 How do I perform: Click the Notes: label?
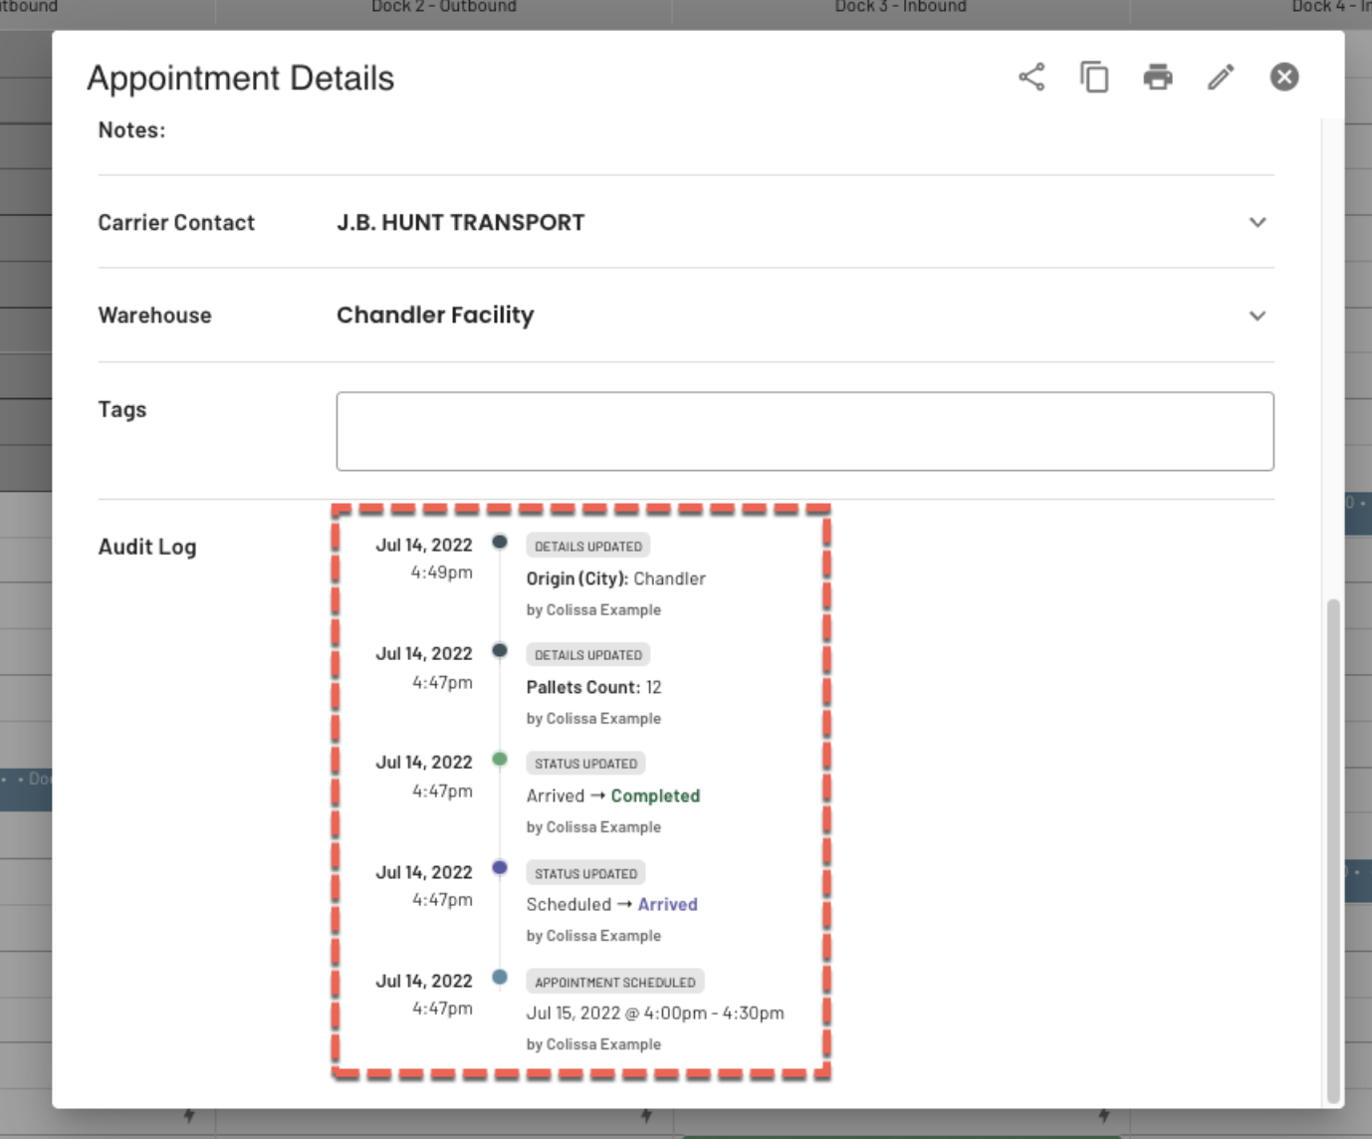(x=131, y=130)
